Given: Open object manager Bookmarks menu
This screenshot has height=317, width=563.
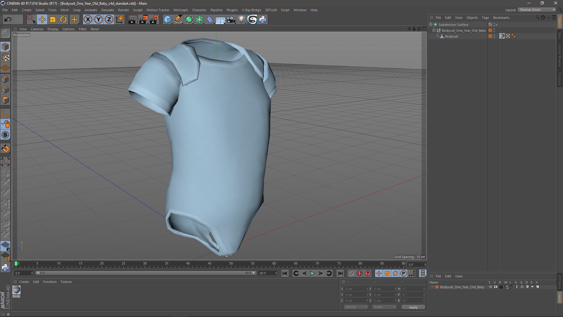Looking at the screenshot, I should [501, 18].
